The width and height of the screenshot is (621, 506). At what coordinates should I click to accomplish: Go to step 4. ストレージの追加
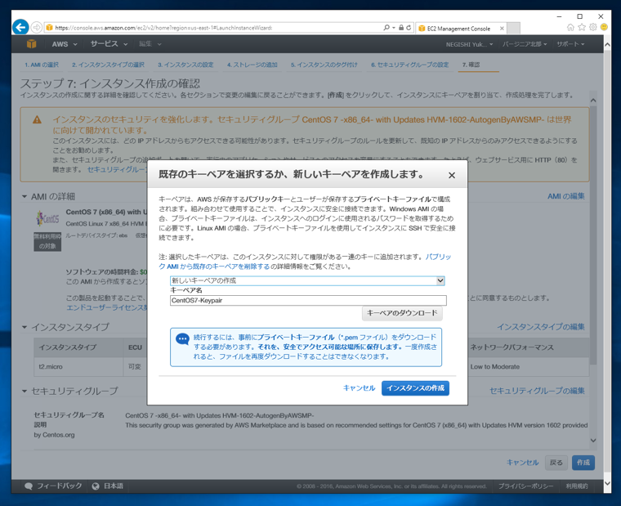pos(252,65)
